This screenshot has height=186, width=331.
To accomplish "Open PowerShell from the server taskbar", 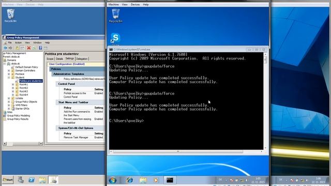I will point(32,180).
